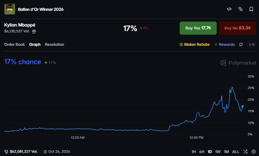Switch chart range to 1M
Image resolution: width=259 pixels, height=156 pixels.
(x=226, y=152)
